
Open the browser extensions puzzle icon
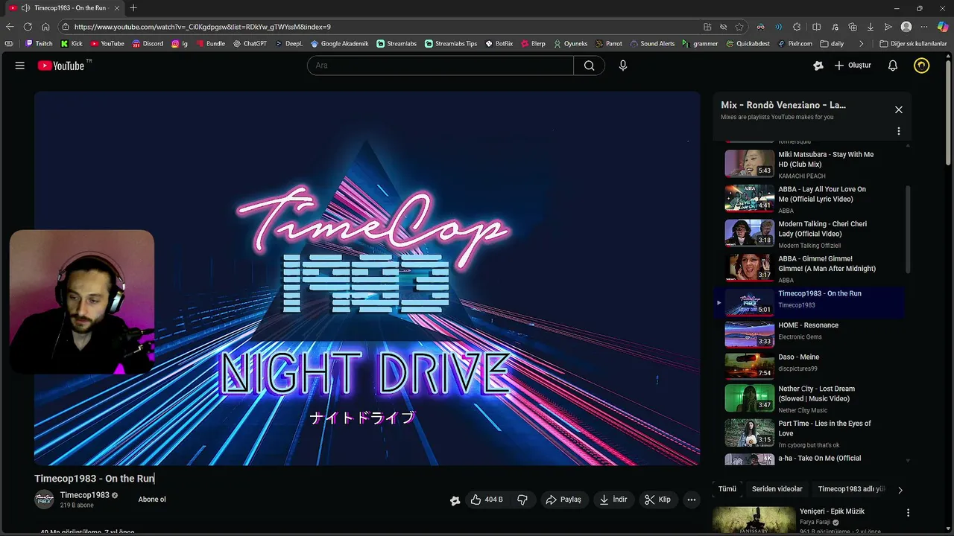pos(797,26)
